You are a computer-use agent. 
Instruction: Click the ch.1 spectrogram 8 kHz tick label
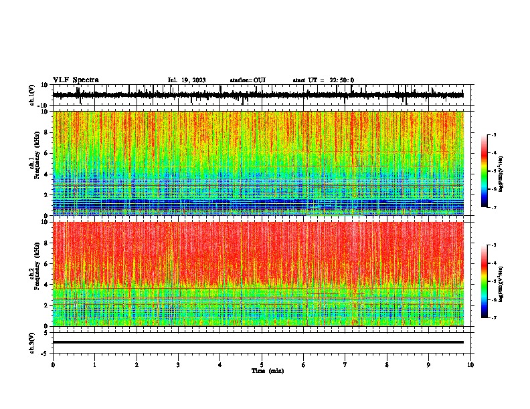[x=47, y=132]
